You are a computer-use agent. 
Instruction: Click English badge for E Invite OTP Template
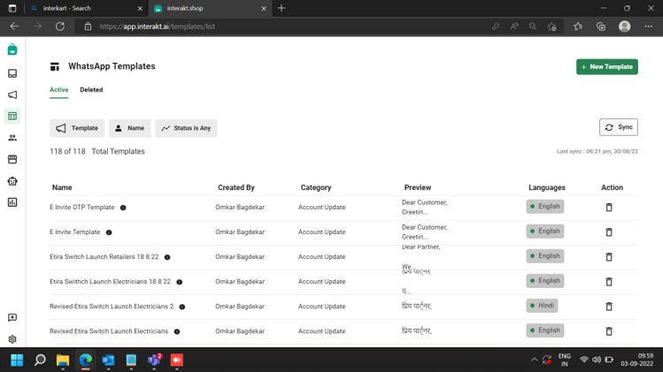(544, 207)
